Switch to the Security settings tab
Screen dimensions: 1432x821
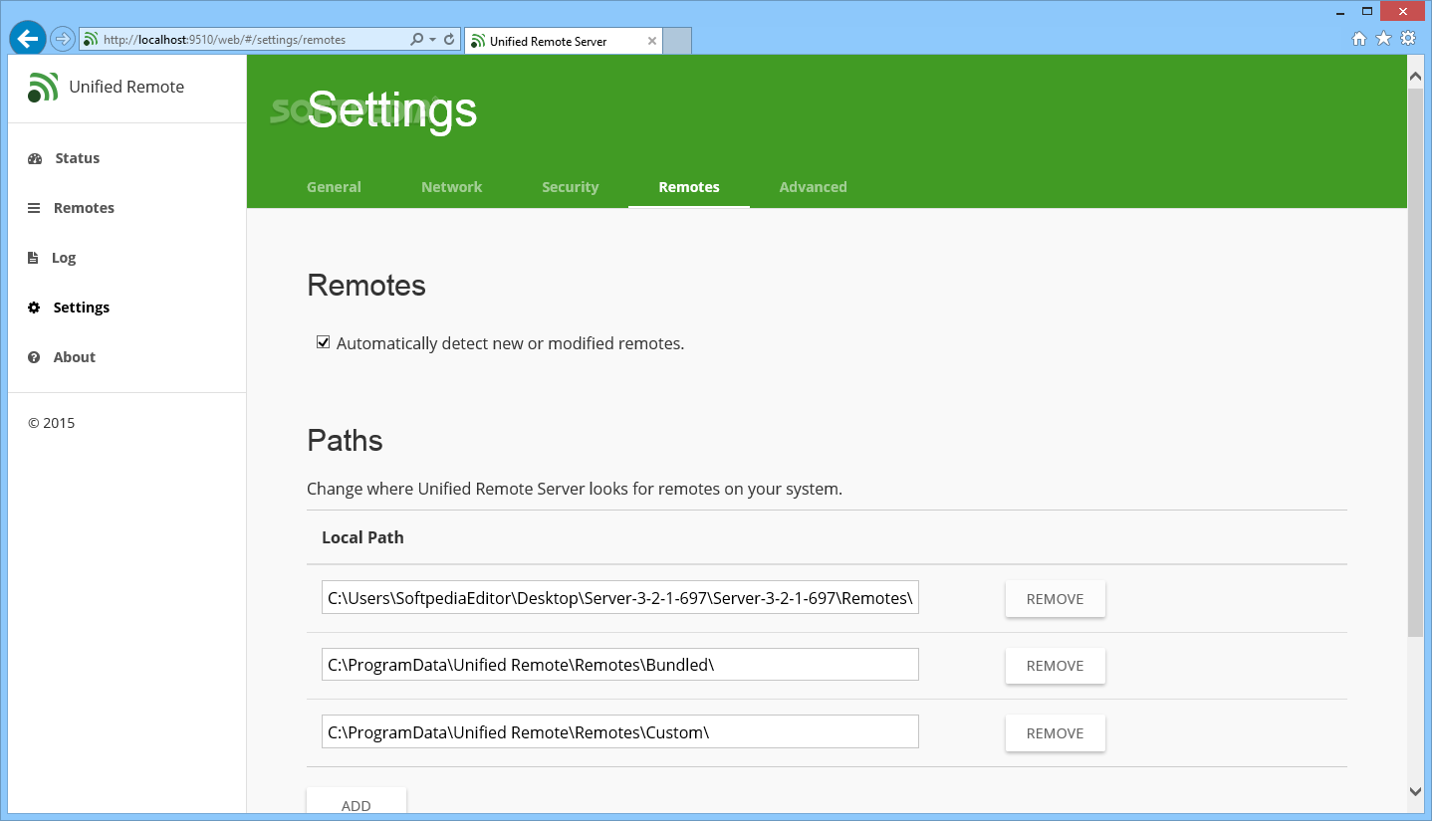click(x=570, y=187)
